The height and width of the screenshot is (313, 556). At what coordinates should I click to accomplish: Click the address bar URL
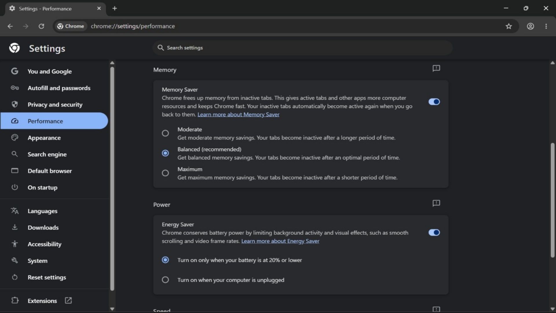(133, 26)
